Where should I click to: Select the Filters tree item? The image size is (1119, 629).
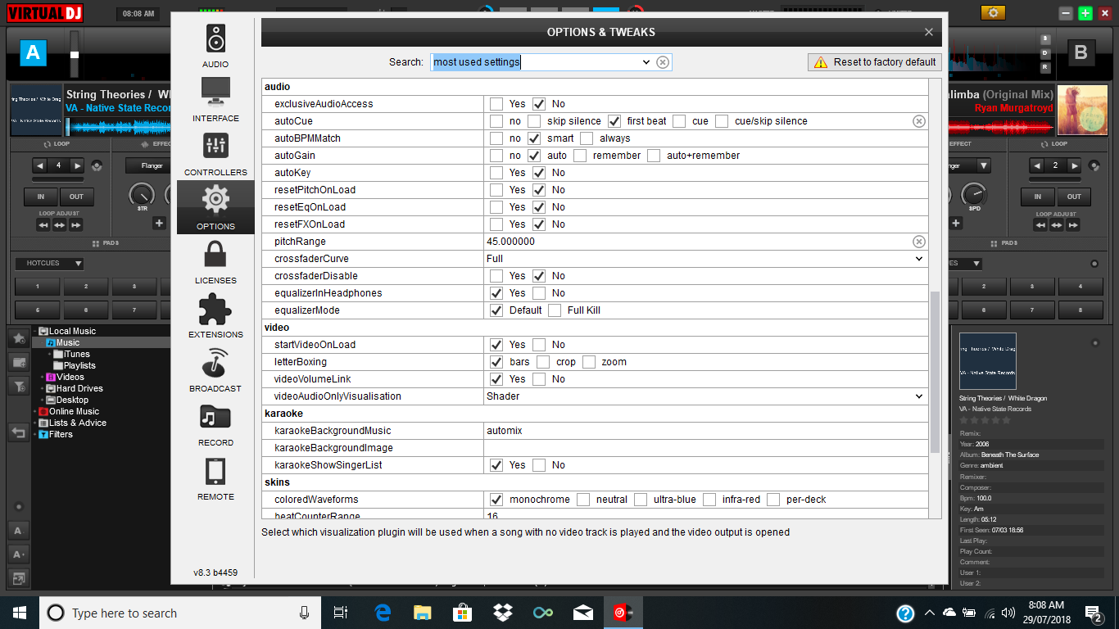pyautogui.click(x=61, y=435)
